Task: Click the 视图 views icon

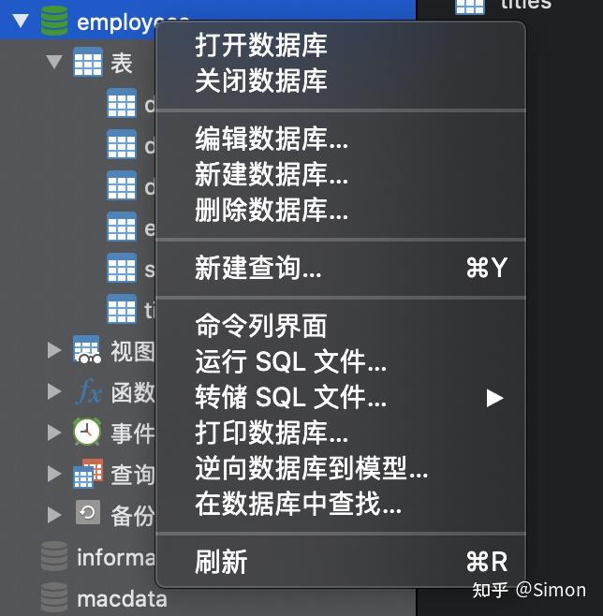Action: pyautogui.click(x=87, y=350)
